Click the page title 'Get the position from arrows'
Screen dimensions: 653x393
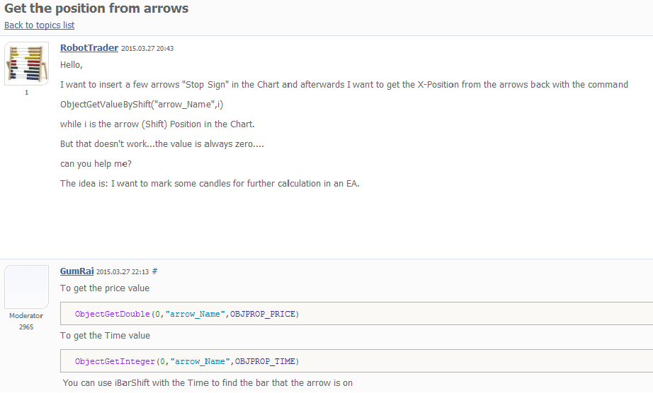click(96, 9)
